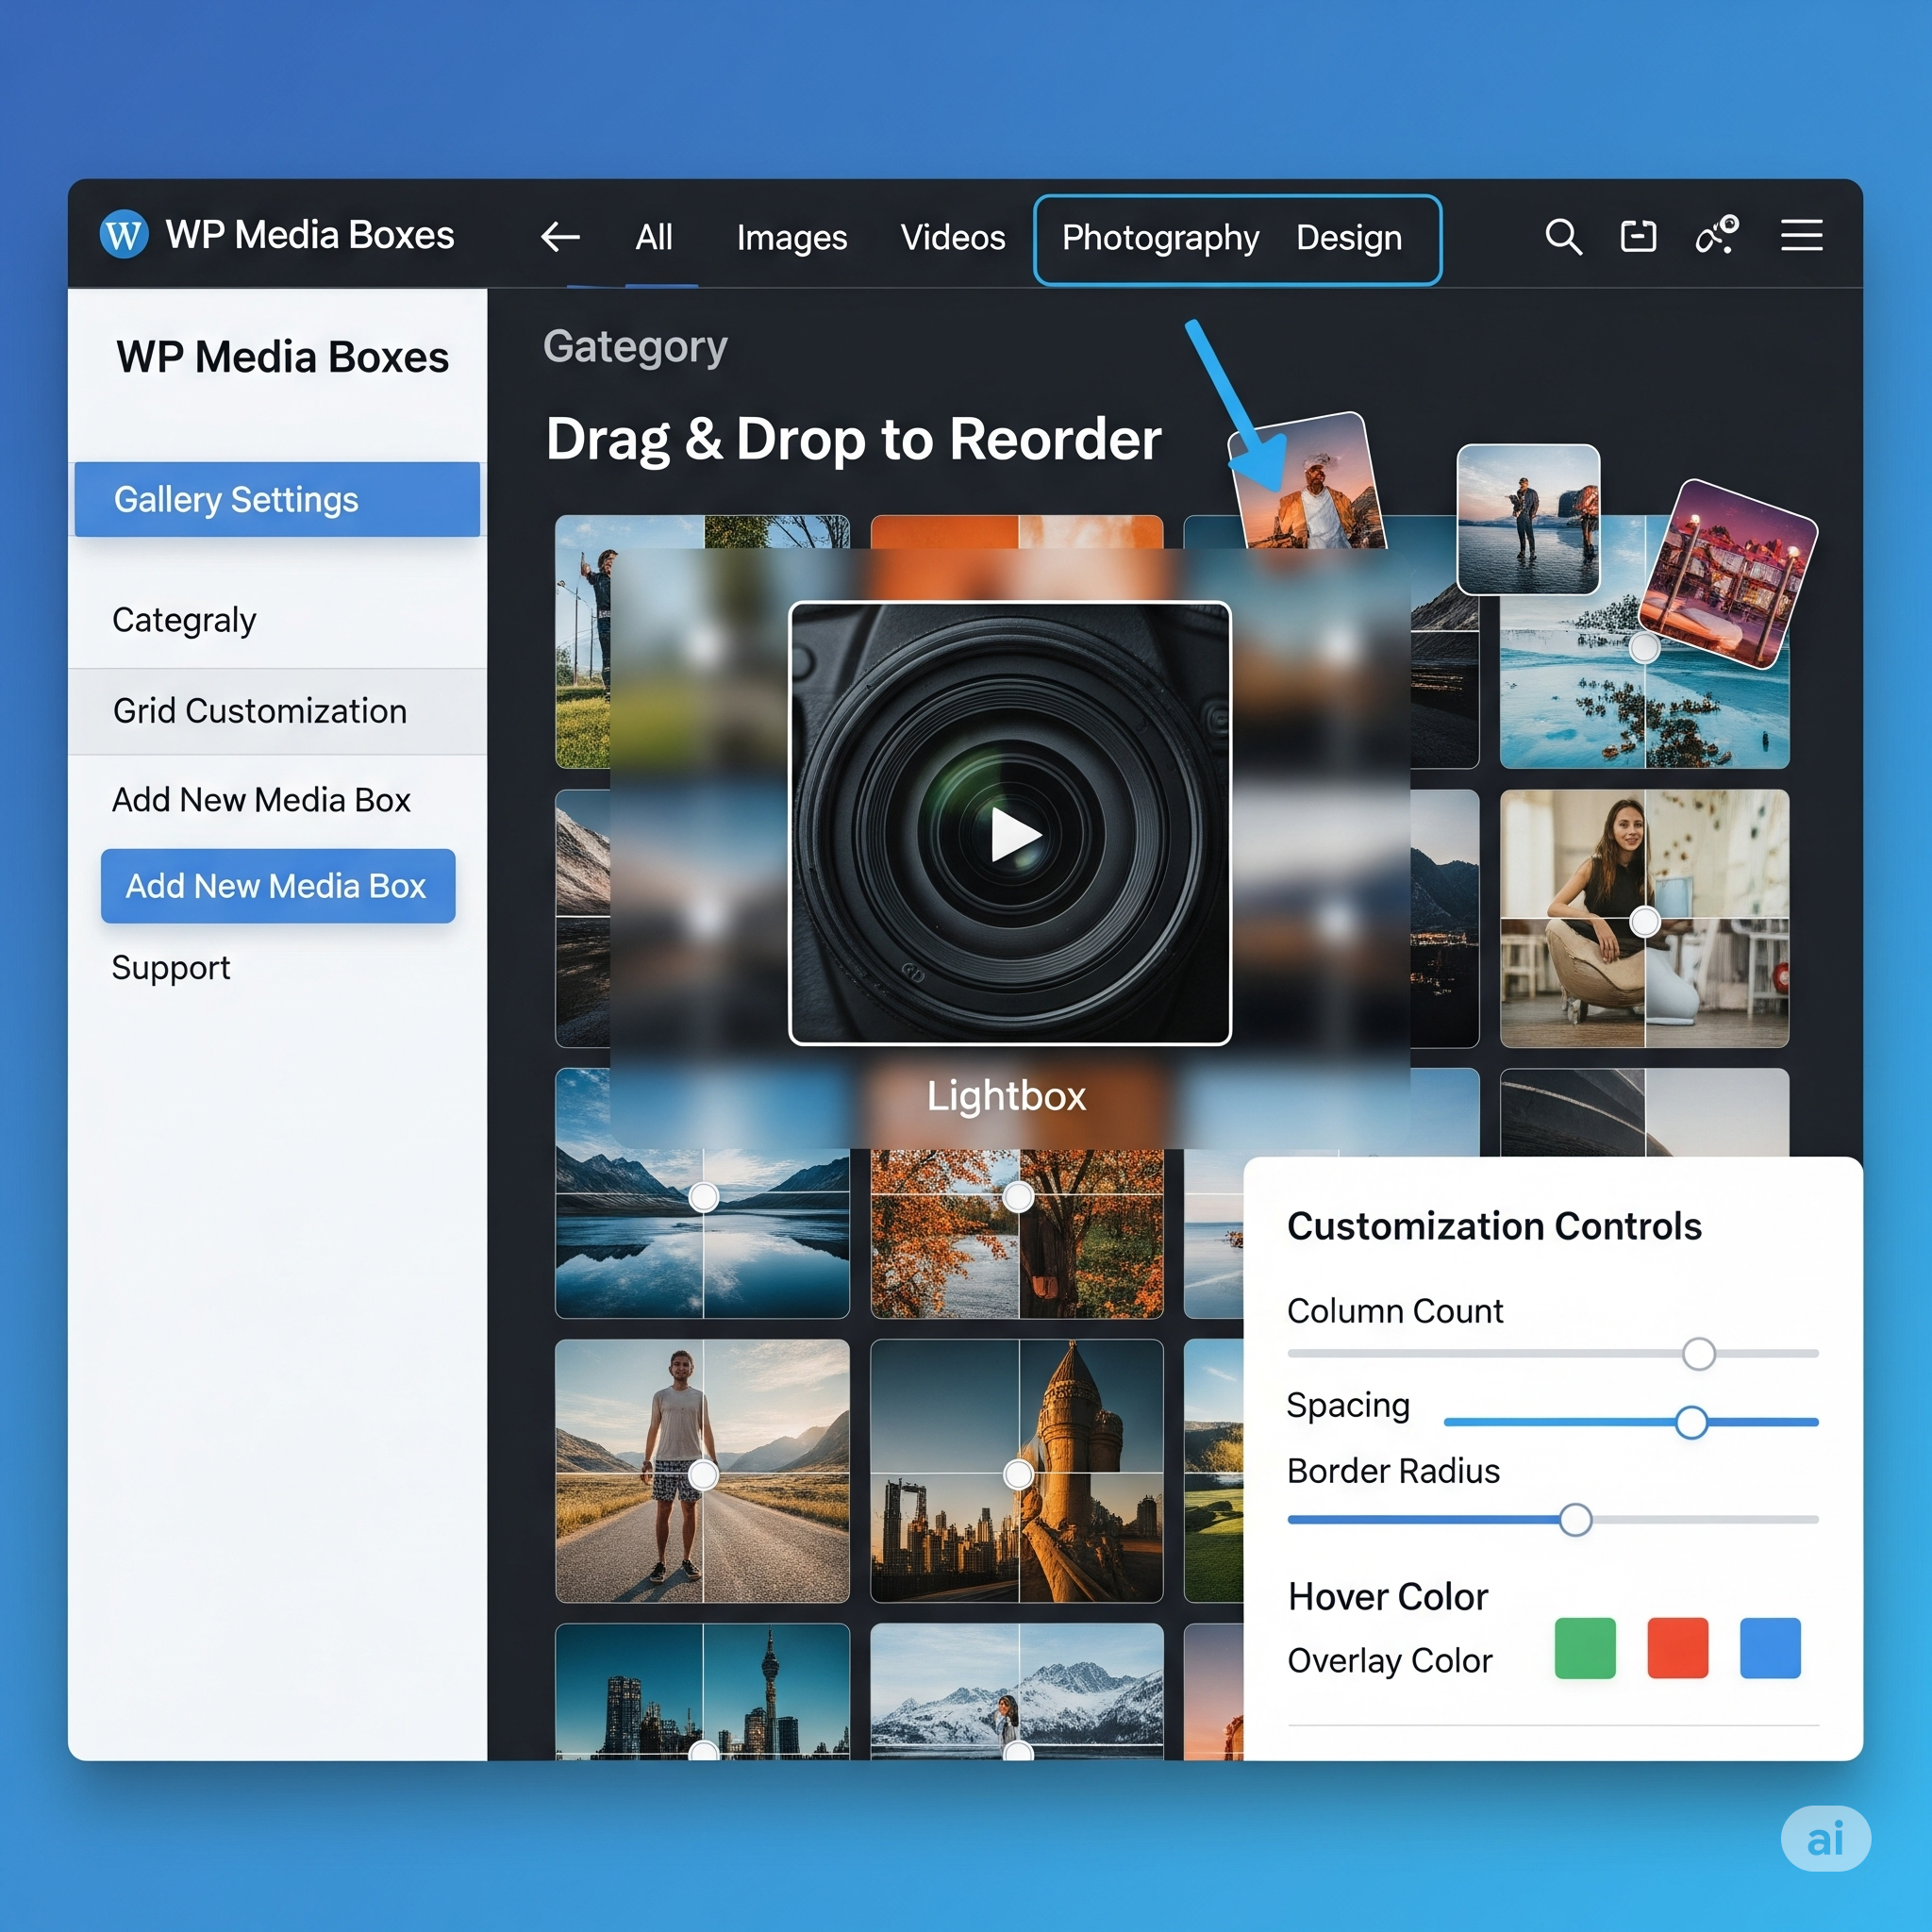Choose the Design category
This screenshot has width=1932, height=1932.
point(1348,238)
